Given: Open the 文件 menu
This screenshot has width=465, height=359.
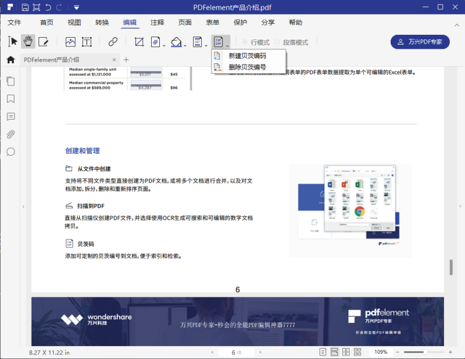Looking at the screenshot, I should point(14,23).
